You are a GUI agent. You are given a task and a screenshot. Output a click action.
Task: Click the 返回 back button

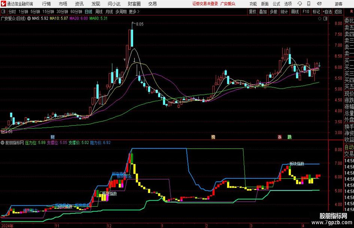(x=338, y=12)
